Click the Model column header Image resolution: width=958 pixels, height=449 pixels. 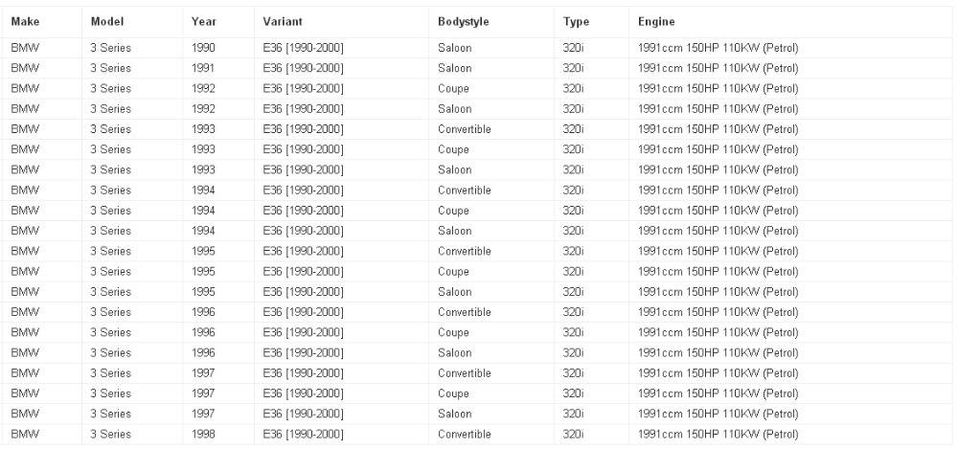[107, 21]
